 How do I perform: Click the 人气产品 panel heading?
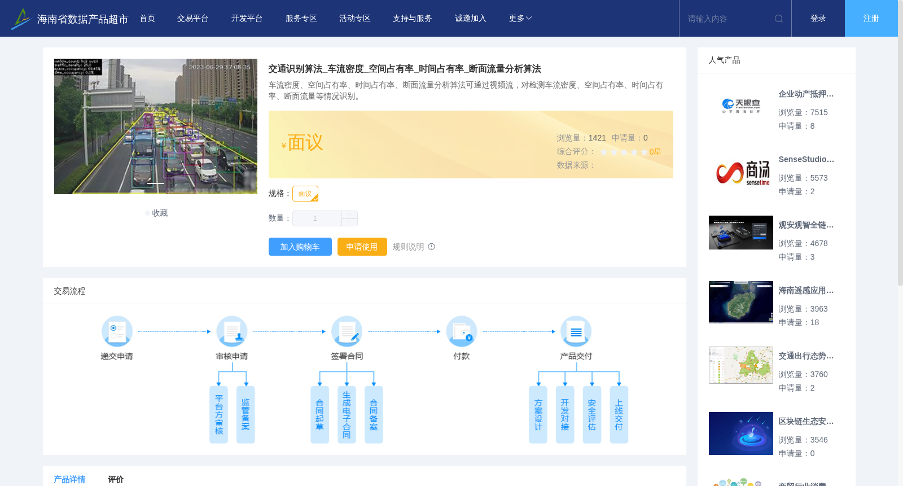tap(724, 60)
